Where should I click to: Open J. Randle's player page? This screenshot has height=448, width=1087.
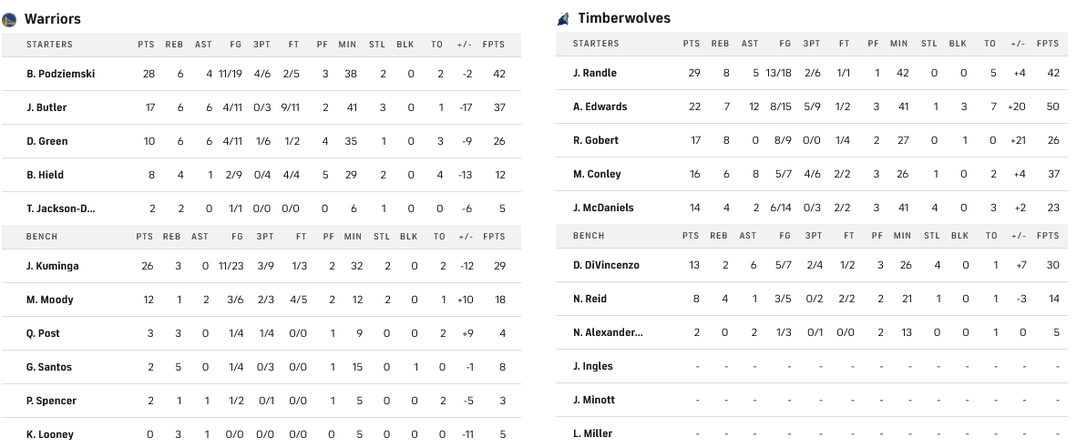pos(596,73)
